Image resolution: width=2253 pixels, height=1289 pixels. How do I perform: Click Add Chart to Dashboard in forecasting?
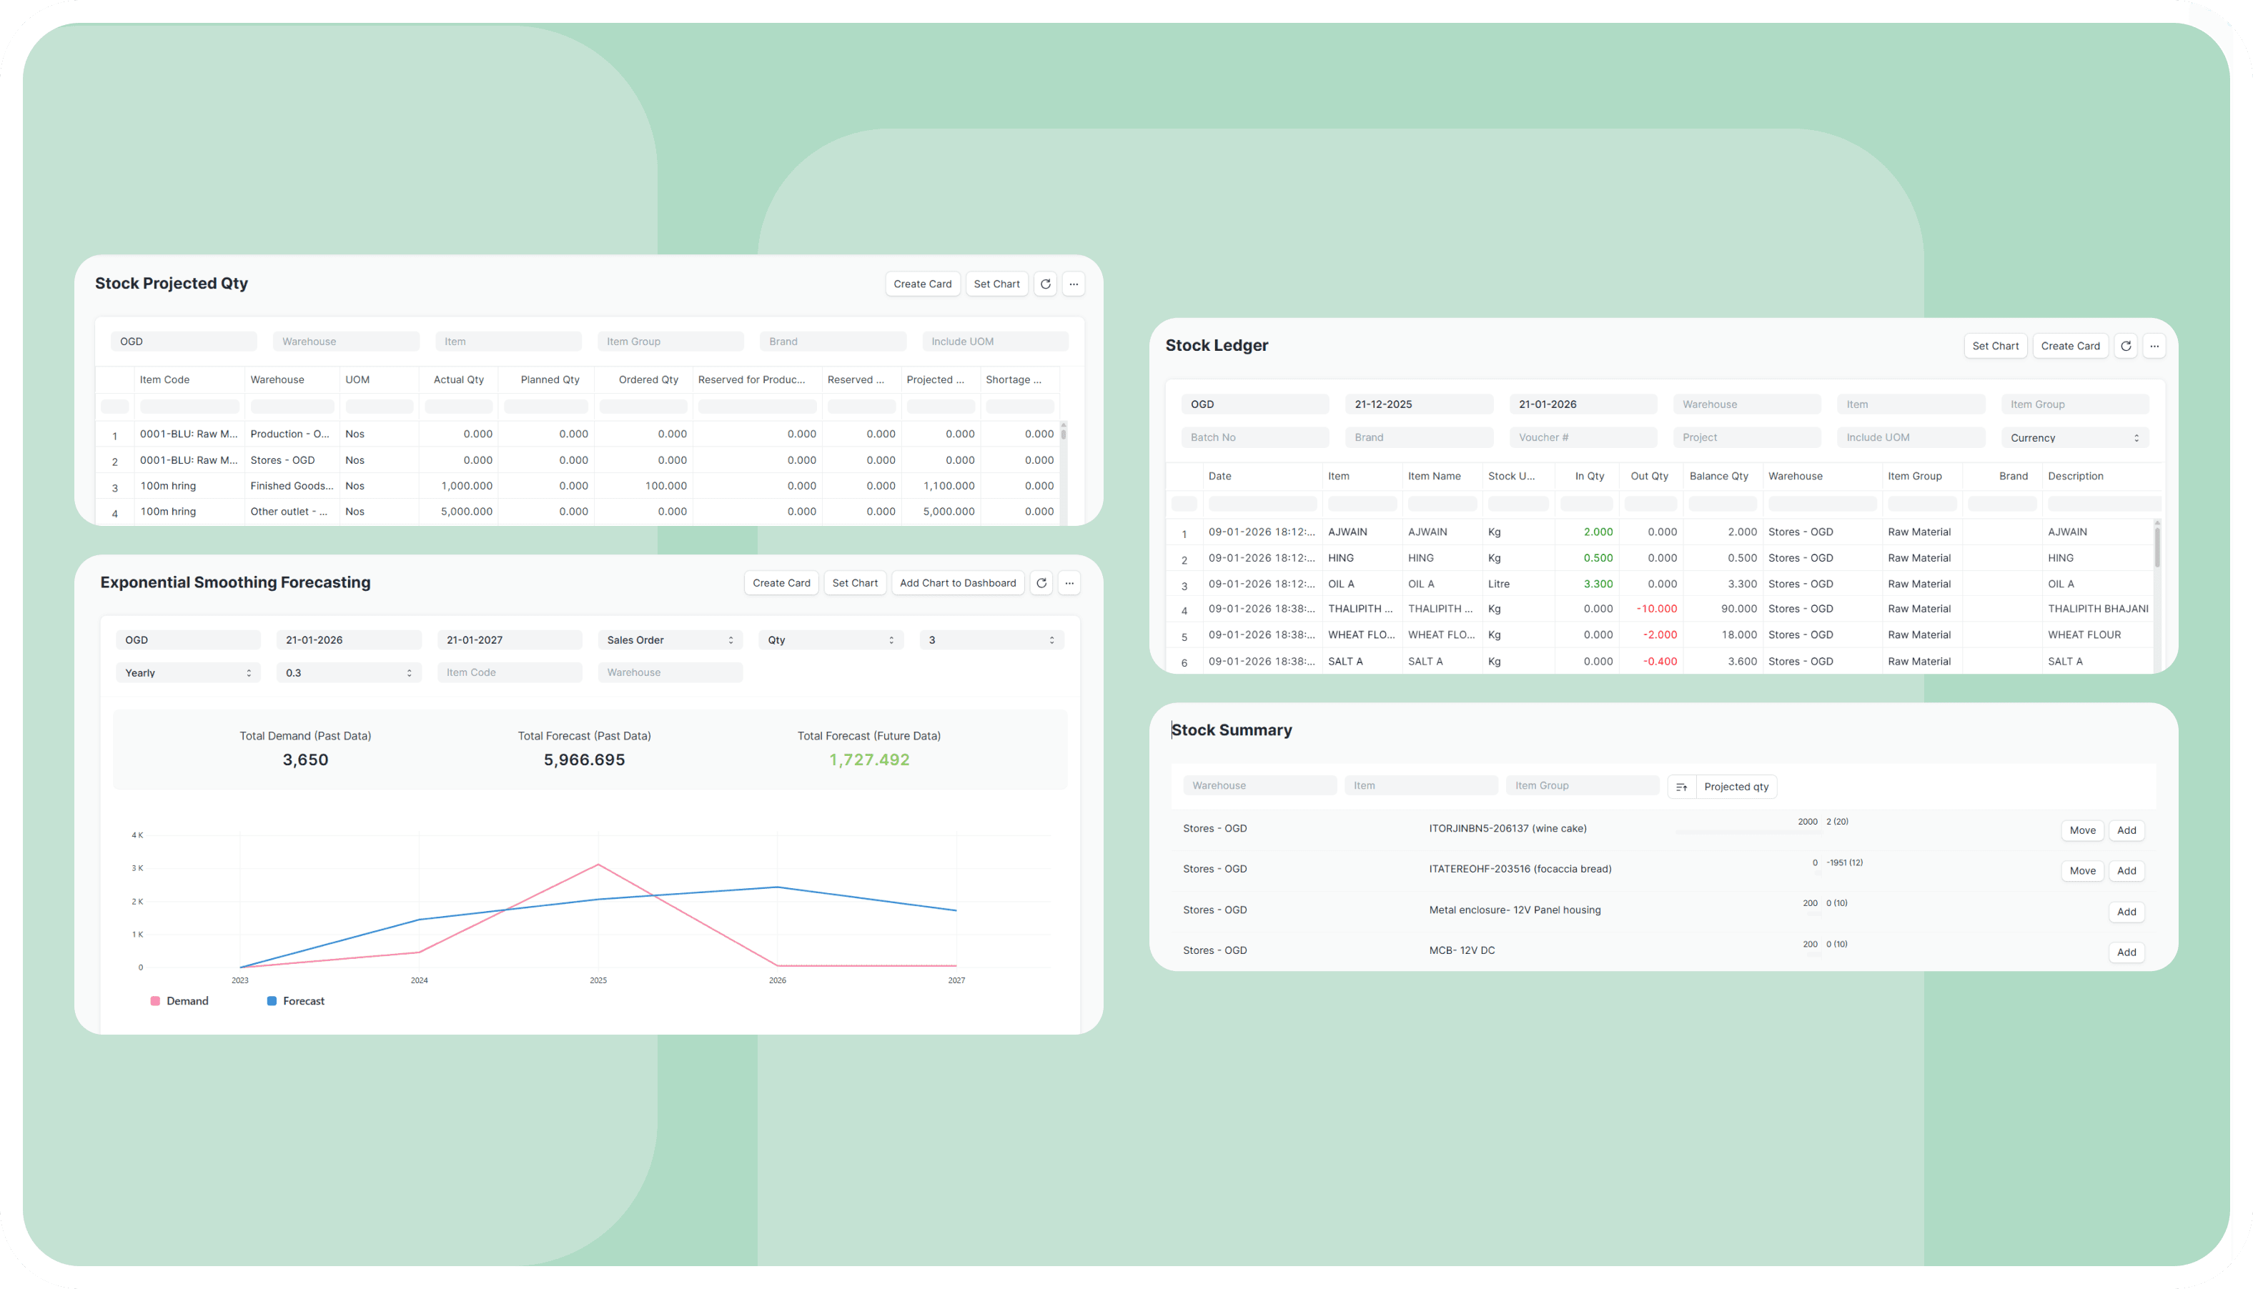[x=957, y=582]
